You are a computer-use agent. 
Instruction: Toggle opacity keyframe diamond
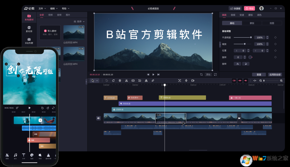click(275, 38)
